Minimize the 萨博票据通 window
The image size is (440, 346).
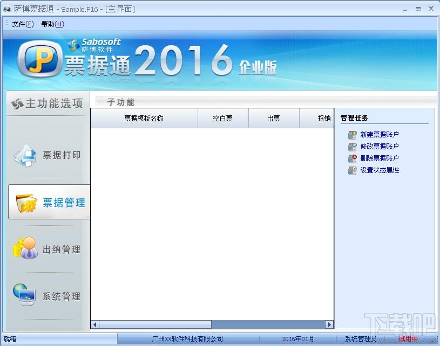(x=405, y=9)
